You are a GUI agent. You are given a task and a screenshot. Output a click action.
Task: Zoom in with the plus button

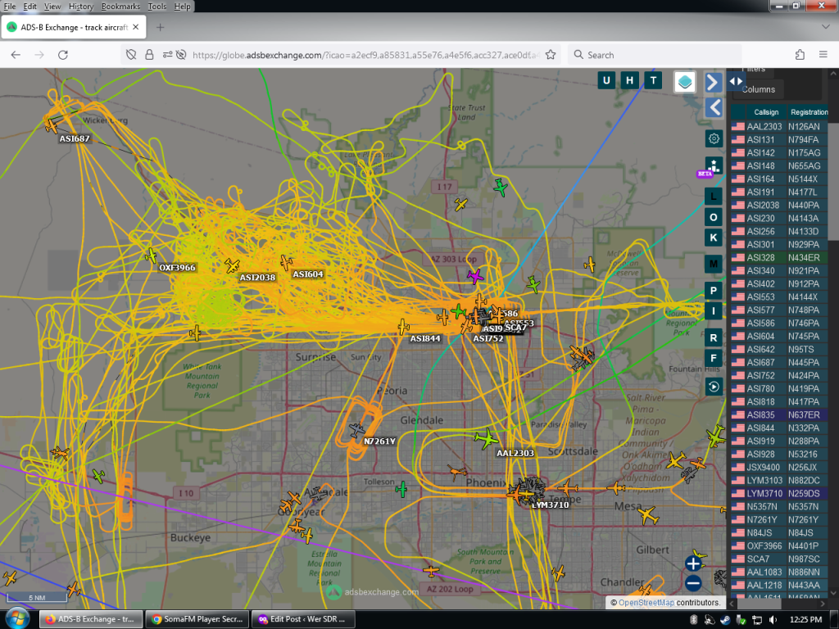click(x=693, y=563)
